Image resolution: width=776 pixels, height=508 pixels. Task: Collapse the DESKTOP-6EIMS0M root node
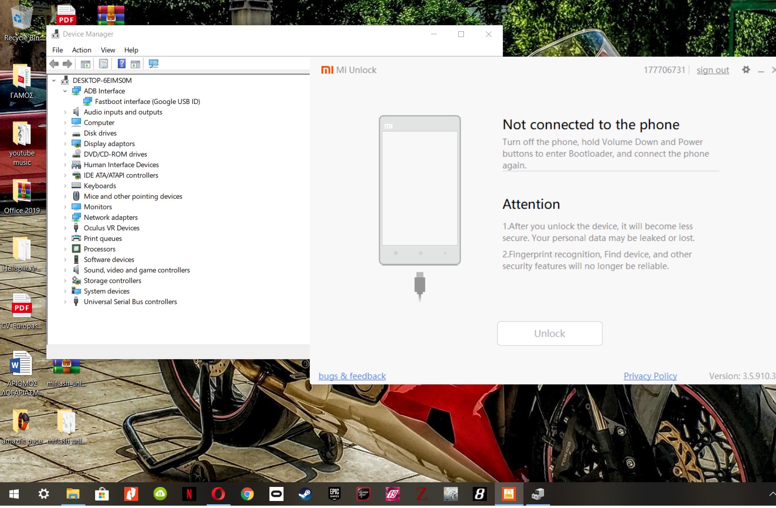coord(54,81)
